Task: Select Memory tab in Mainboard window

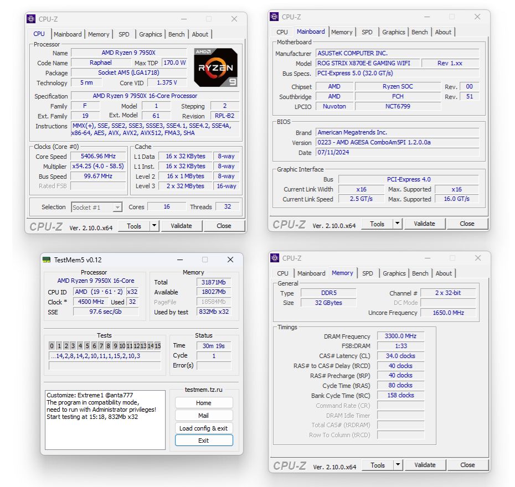Action: pos(342,32)
